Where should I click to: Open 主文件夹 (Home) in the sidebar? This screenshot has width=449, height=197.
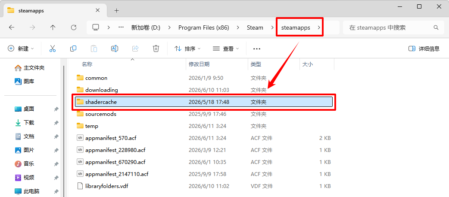(29, 68)
